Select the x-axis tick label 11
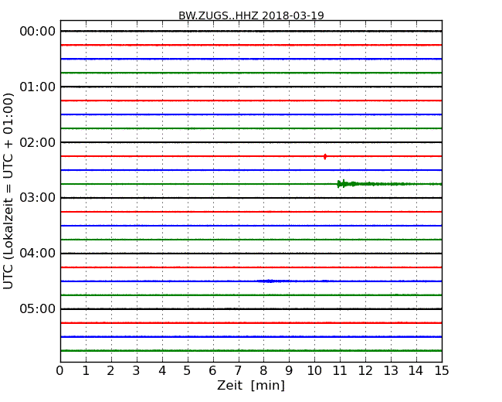The height and width of the screenshot is (402, 502). pyautogui.click(x=340, y=371)
